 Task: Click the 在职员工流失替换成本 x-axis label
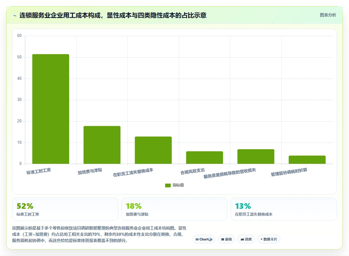[x=133, y=172]
